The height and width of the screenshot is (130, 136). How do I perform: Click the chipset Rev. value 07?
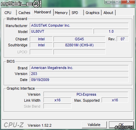(123, 39)
